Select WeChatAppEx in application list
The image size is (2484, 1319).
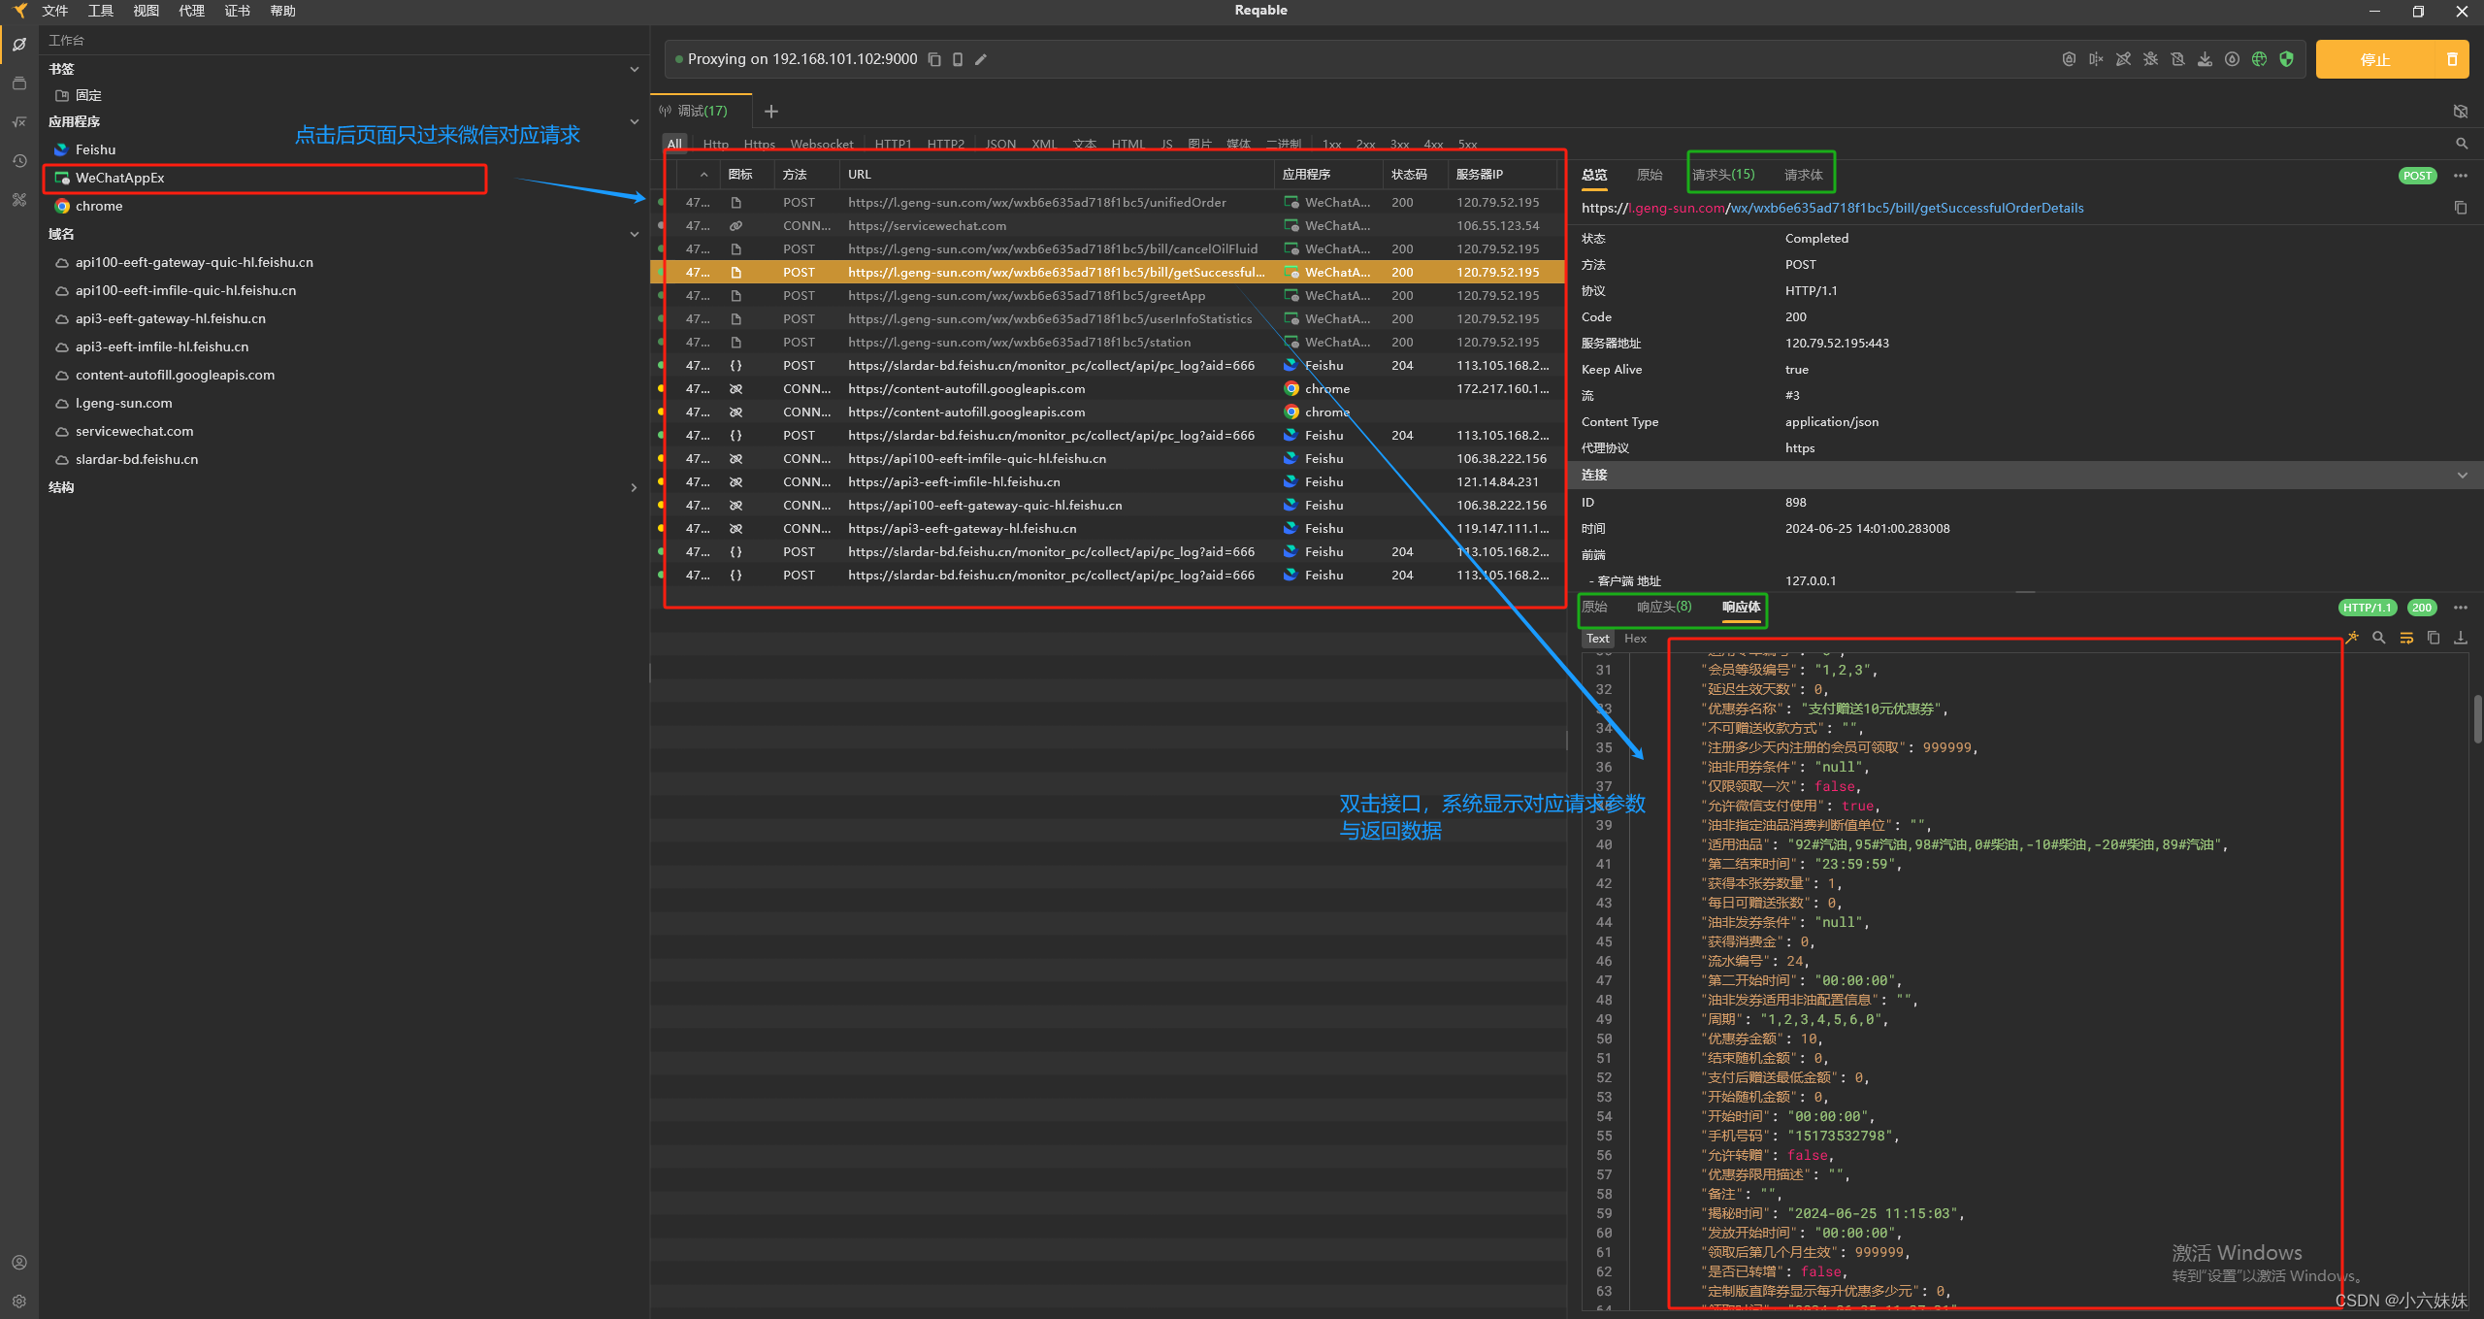(x=120, y=178)
